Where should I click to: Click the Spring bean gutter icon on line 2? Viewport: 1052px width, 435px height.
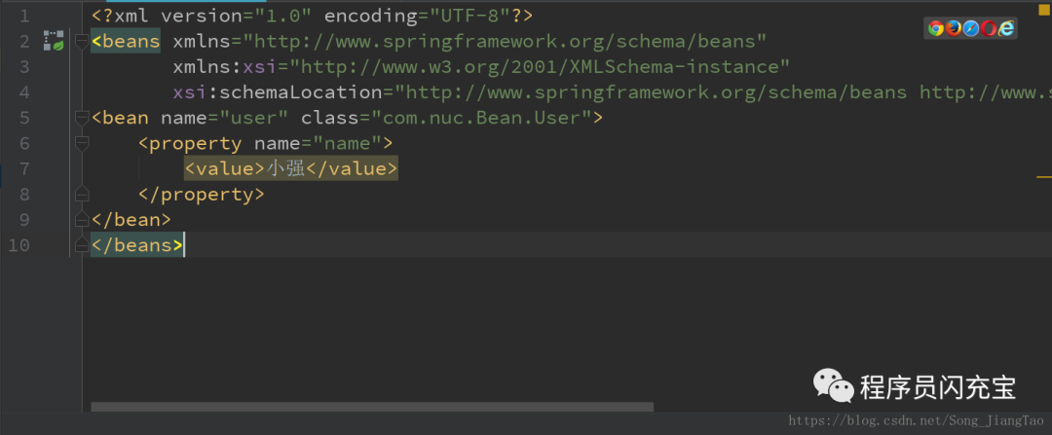tap(54, 40)
